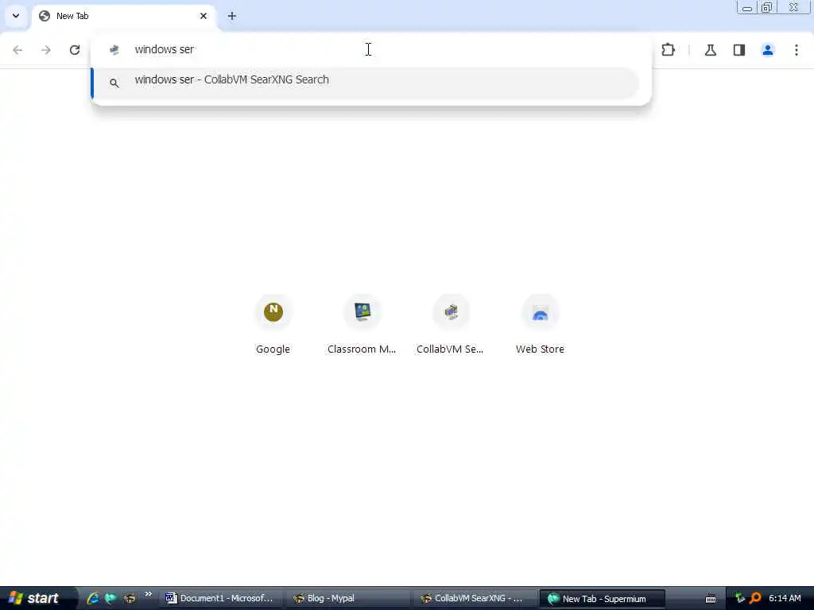Restore down the browser window

pos(767,7)
